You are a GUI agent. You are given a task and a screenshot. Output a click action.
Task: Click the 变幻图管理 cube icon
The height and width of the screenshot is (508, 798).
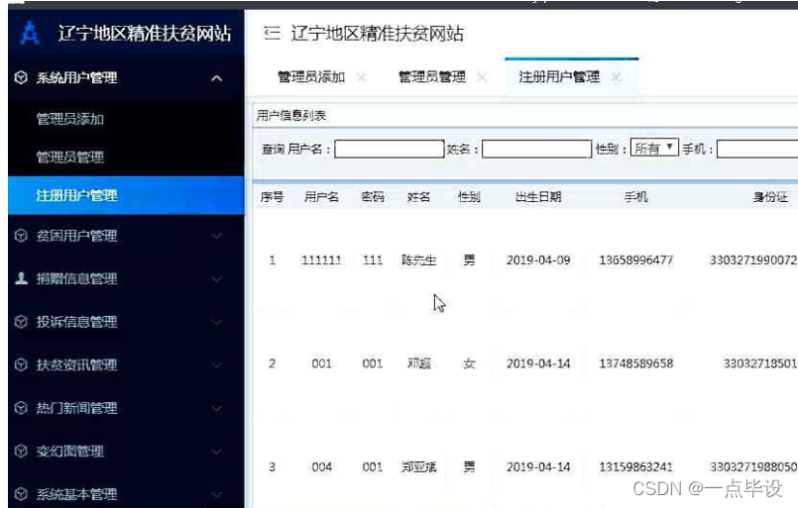[x=21, y=451]
